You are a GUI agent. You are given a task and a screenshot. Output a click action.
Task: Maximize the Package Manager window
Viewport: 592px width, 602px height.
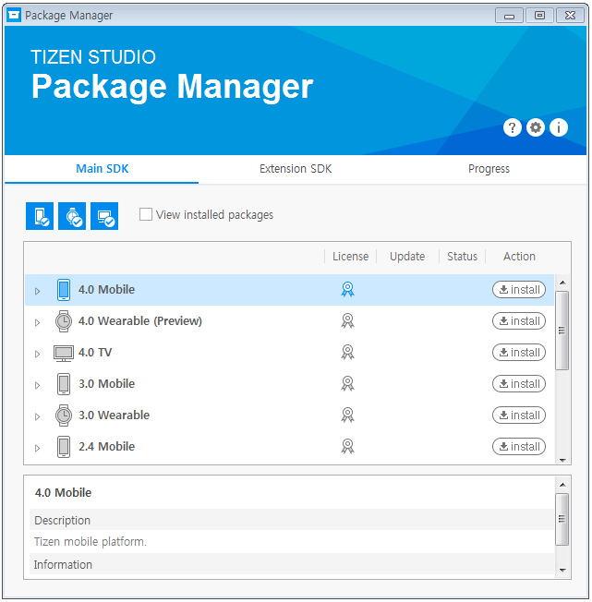point(539,16)
